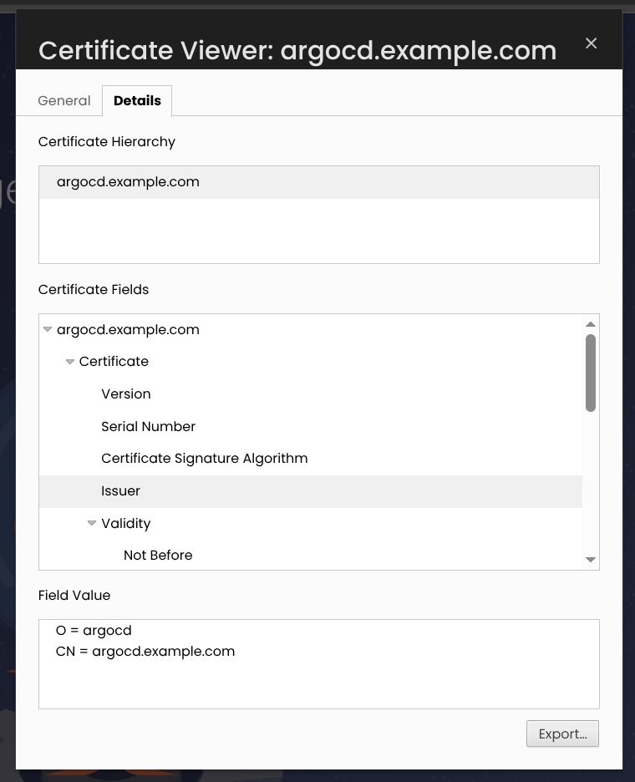Collapse the Certificate node triangle
635x782 pixels.
pyautogui.click(x=70, y=362)
